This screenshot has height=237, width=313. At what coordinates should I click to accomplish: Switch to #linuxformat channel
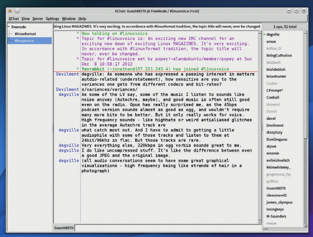(x=25, y=34)
